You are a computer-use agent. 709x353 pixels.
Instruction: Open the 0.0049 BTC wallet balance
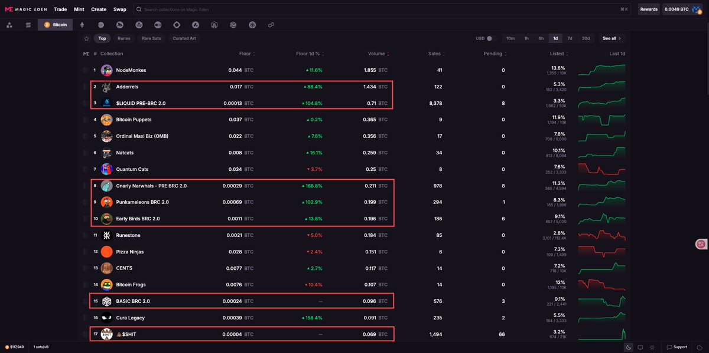coord(676,9)
